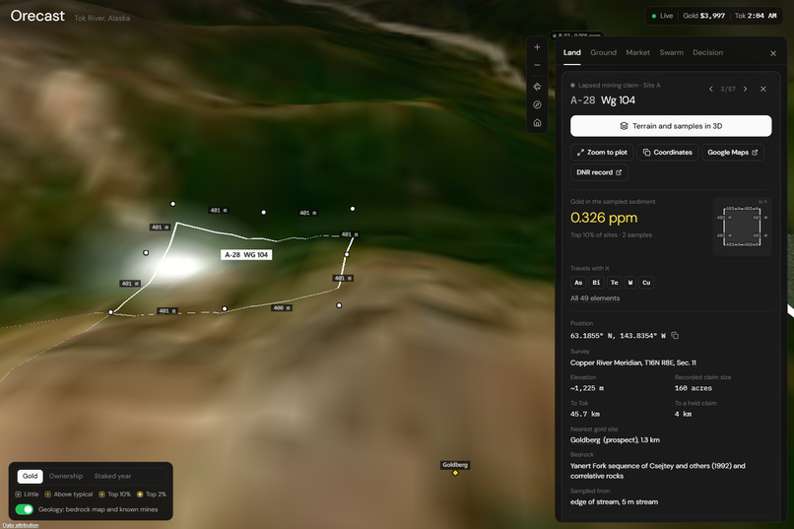Close the side panel with top X
The height and width of the screenshot is (529, 794).
click(x=773, y=53)
